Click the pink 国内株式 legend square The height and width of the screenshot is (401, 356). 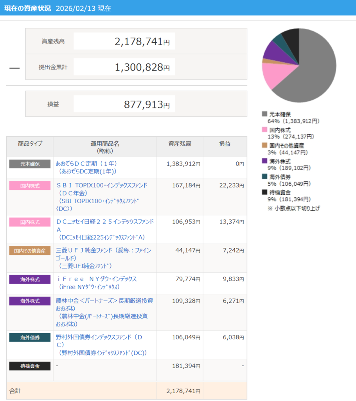pyautogui.click(x=264, y=130)
